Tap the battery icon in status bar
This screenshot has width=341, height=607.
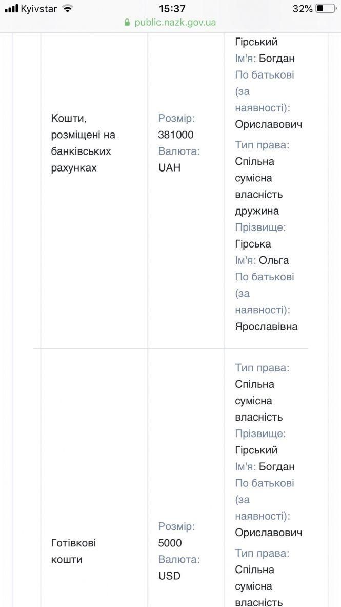pos(326,9)
